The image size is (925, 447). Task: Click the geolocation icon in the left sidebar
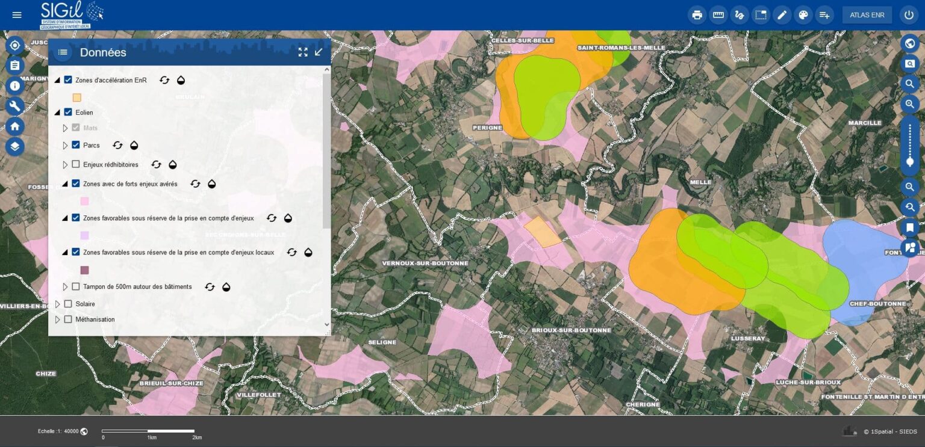tap(14, 45)
